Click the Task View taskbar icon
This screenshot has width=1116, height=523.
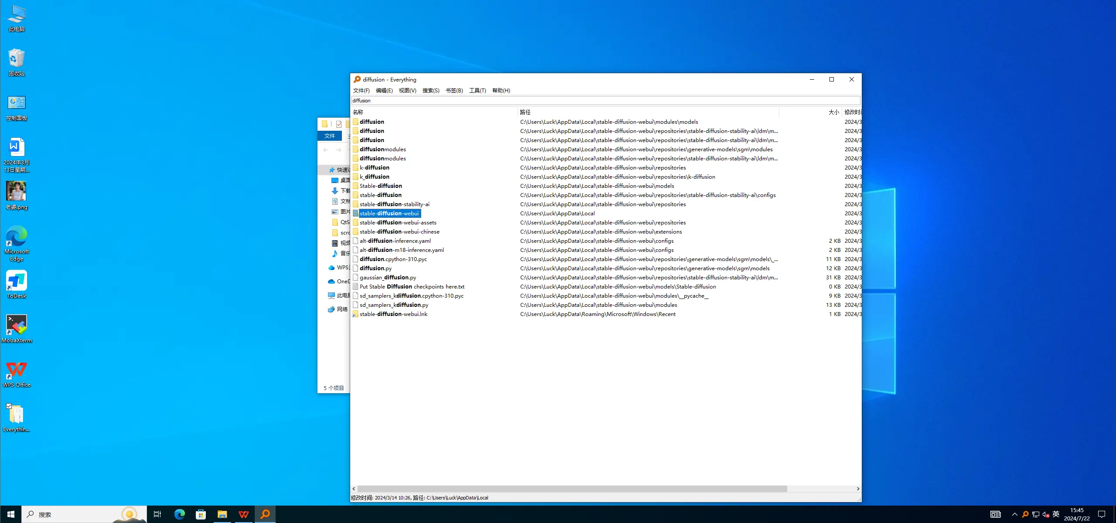click(x=157, y=514)
